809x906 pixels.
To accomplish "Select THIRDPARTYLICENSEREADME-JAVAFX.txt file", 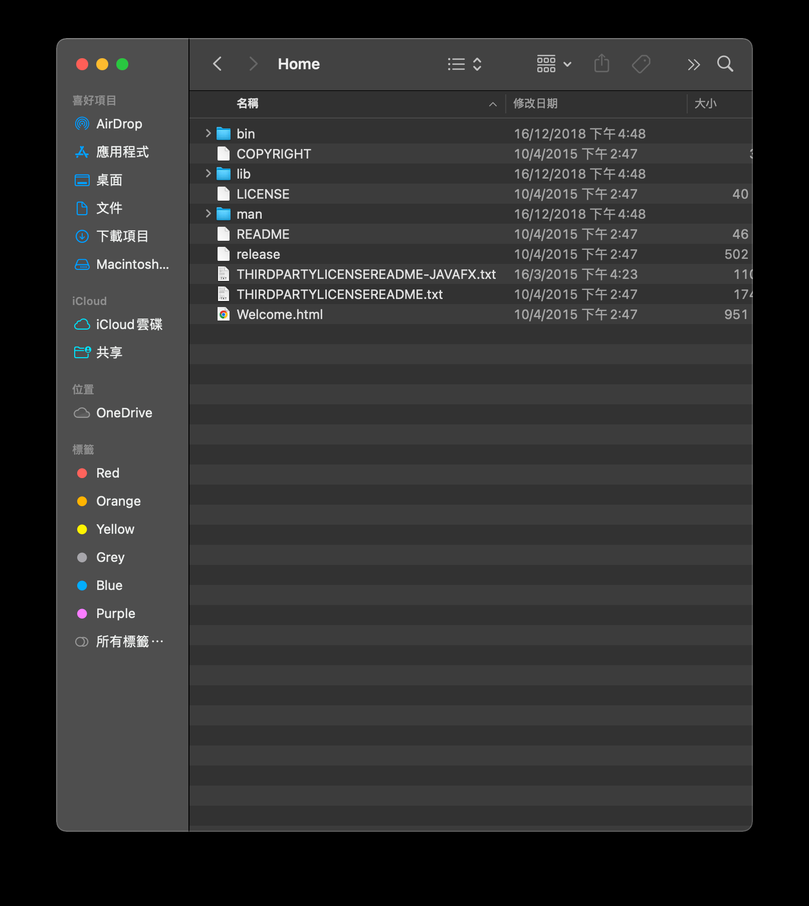I will pyautogui.click(x=366, y=274).
